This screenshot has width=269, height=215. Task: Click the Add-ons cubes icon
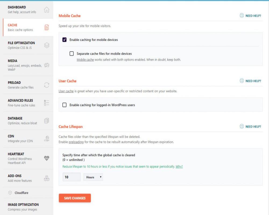[47, 178]
